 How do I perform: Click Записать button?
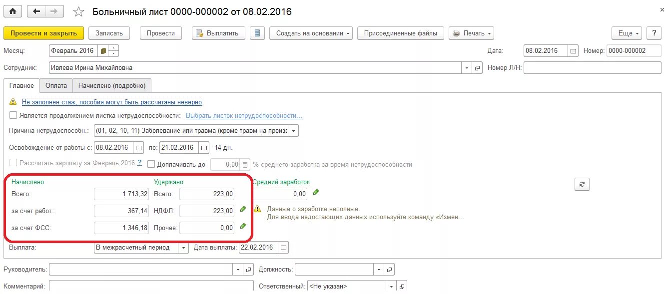[109, 33]
